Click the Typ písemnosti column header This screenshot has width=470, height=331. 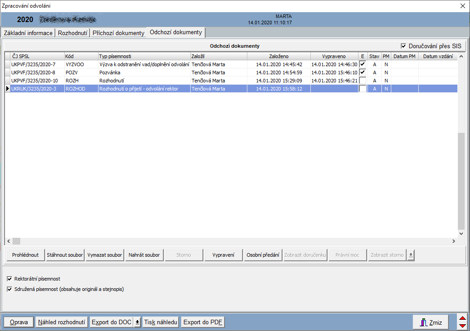tap(144, 56)
